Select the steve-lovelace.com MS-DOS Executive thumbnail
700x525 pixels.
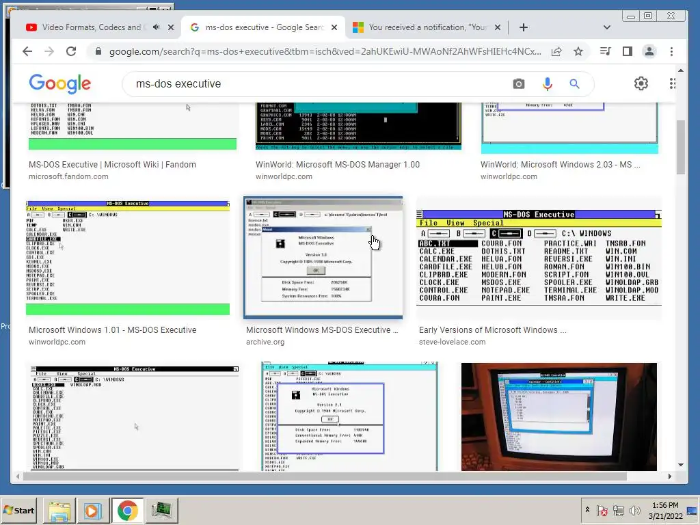point(539,258)
